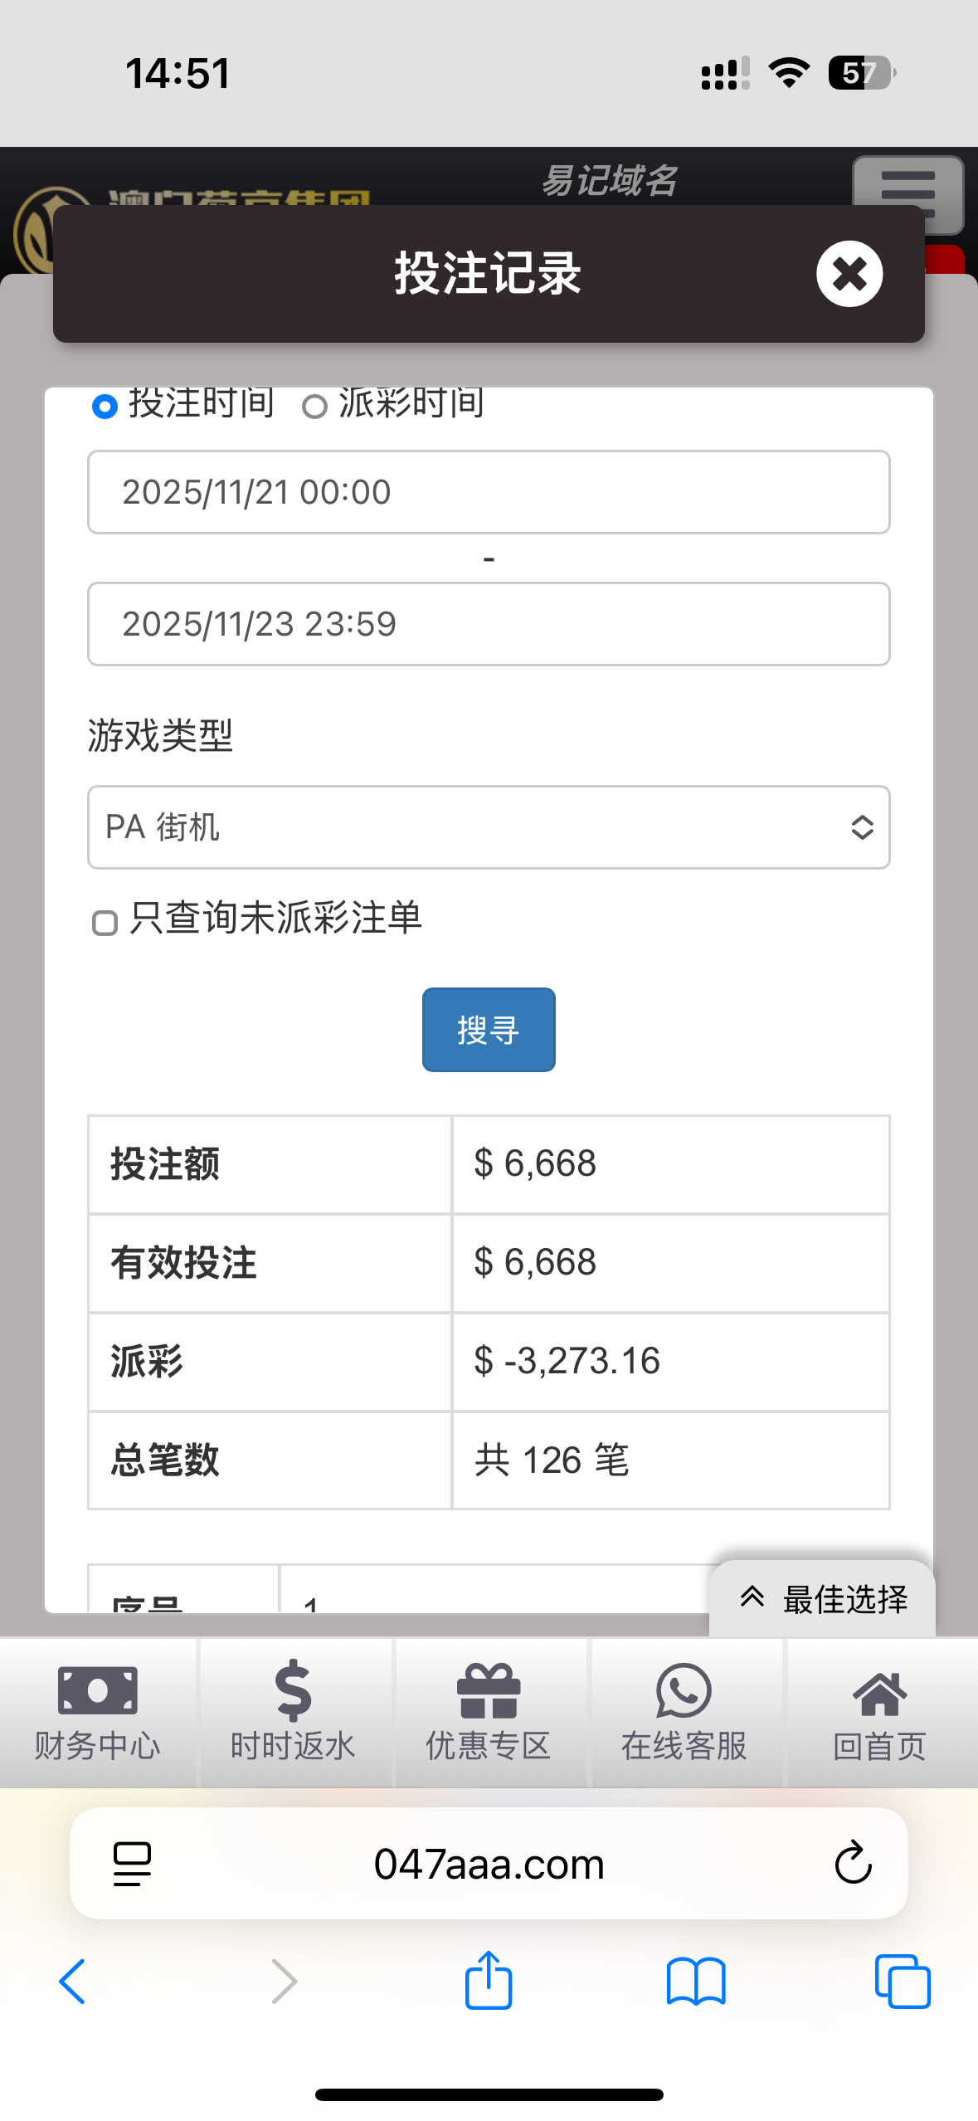Click the start date field 2025/11/21

click(x=489, y=492)
